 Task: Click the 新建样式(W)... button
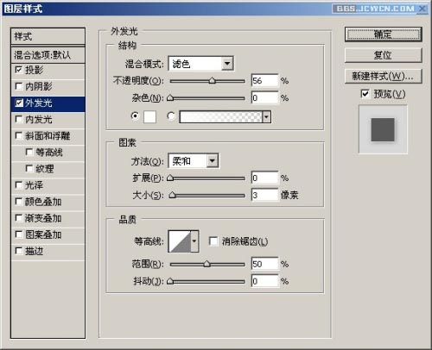coord(383,76)
